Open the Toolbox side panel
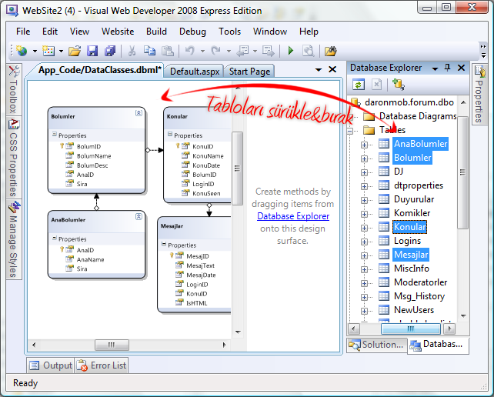The width and height of the screenshot is (494, 397). point(13,89)
